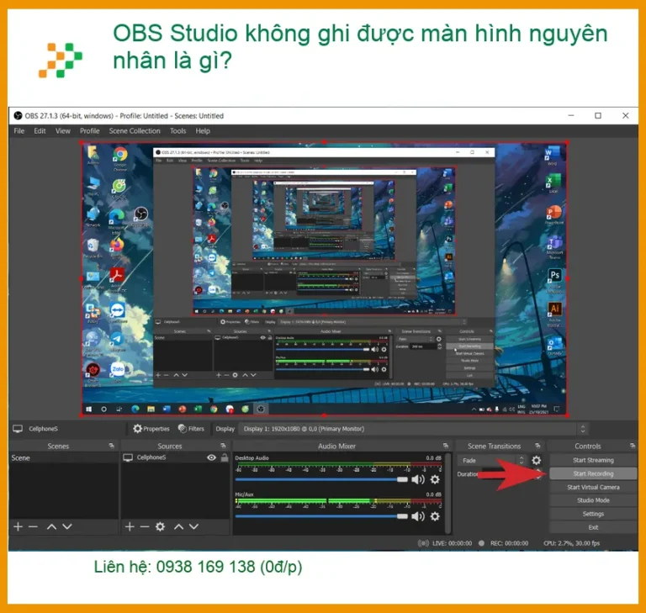Click the Microsoft Edge desktop icon in preview

tap(117, 221)
